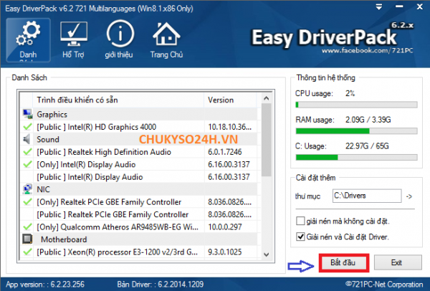Click the title bar dropdown menu arrow
Viewport: 430px width, 291px height.
[x=379, y=7]
